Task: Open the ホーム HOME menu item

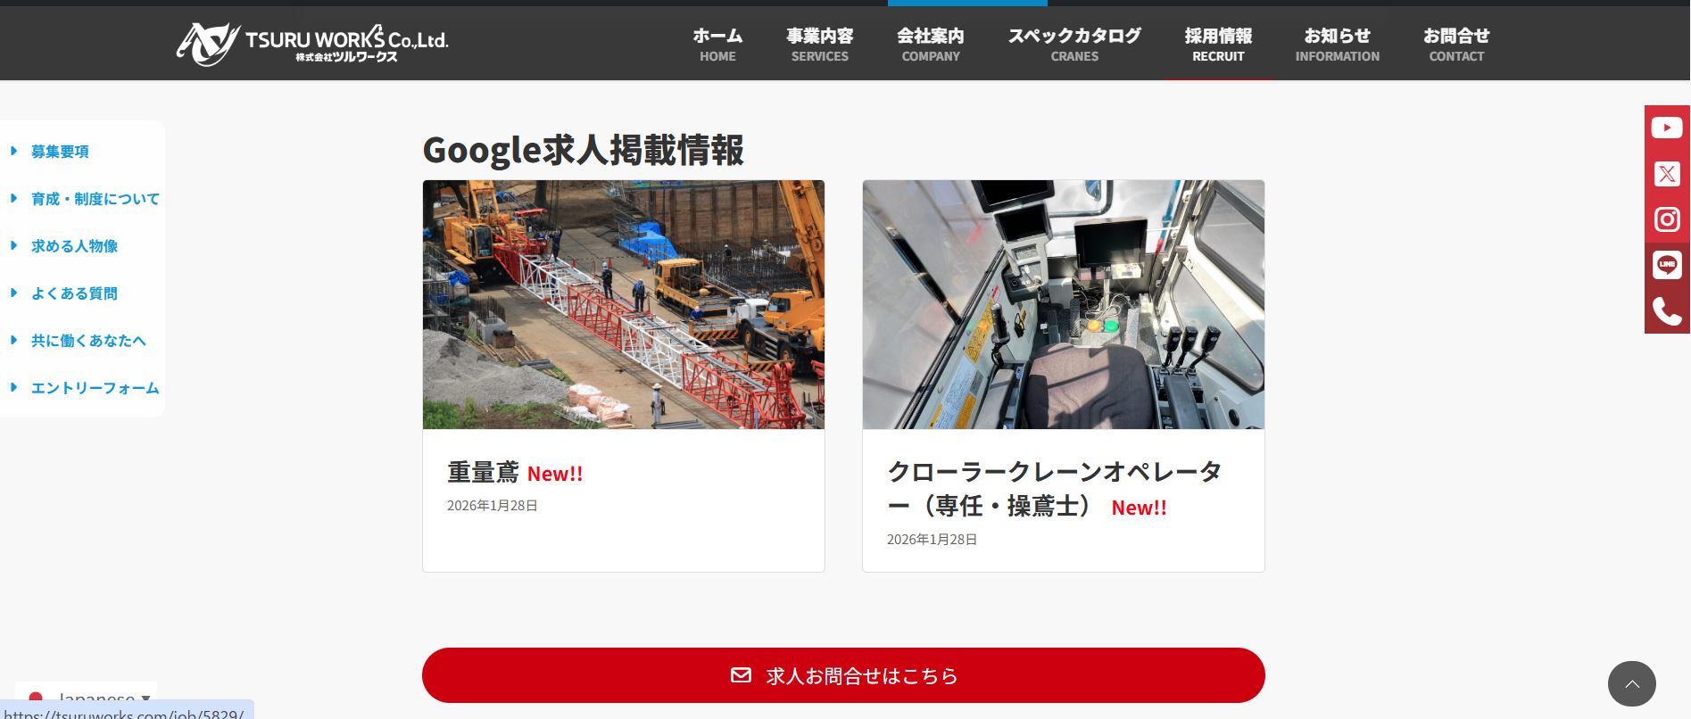Action: [x=717, y=44]
